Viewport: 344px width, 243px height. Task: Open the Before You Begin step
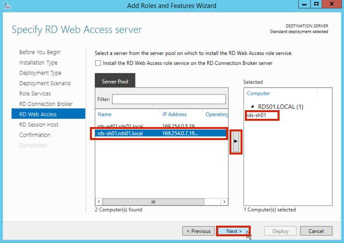39,52
